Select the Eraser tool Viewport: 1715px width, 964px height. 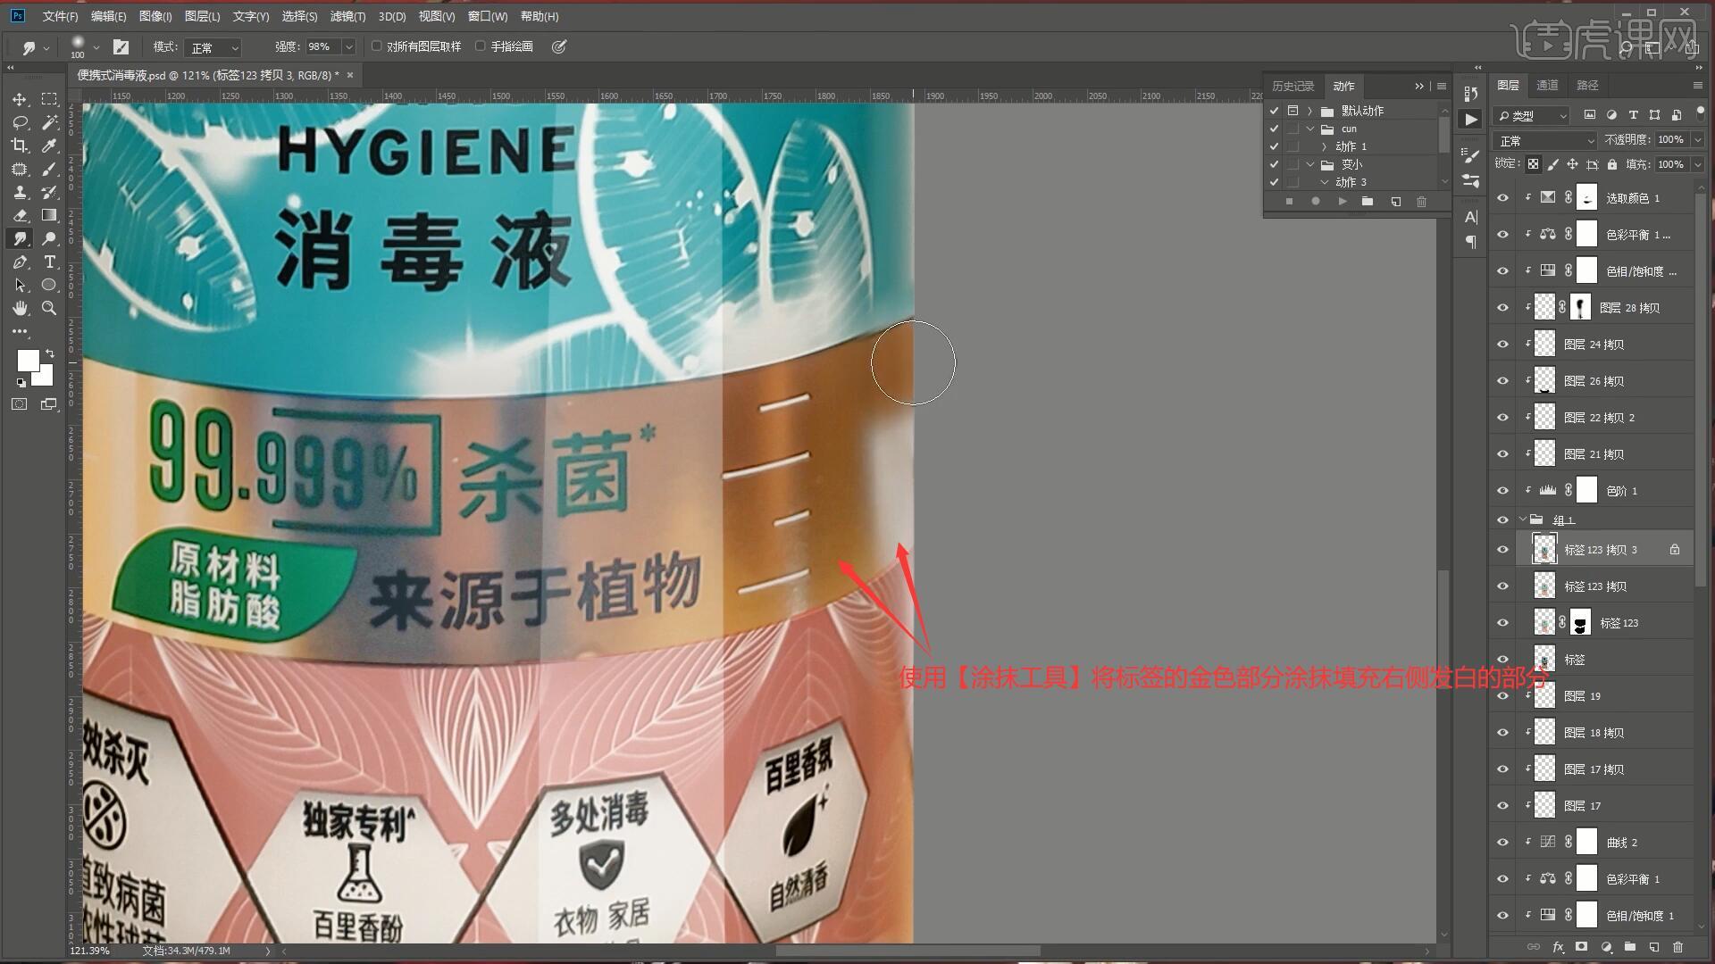20,215
